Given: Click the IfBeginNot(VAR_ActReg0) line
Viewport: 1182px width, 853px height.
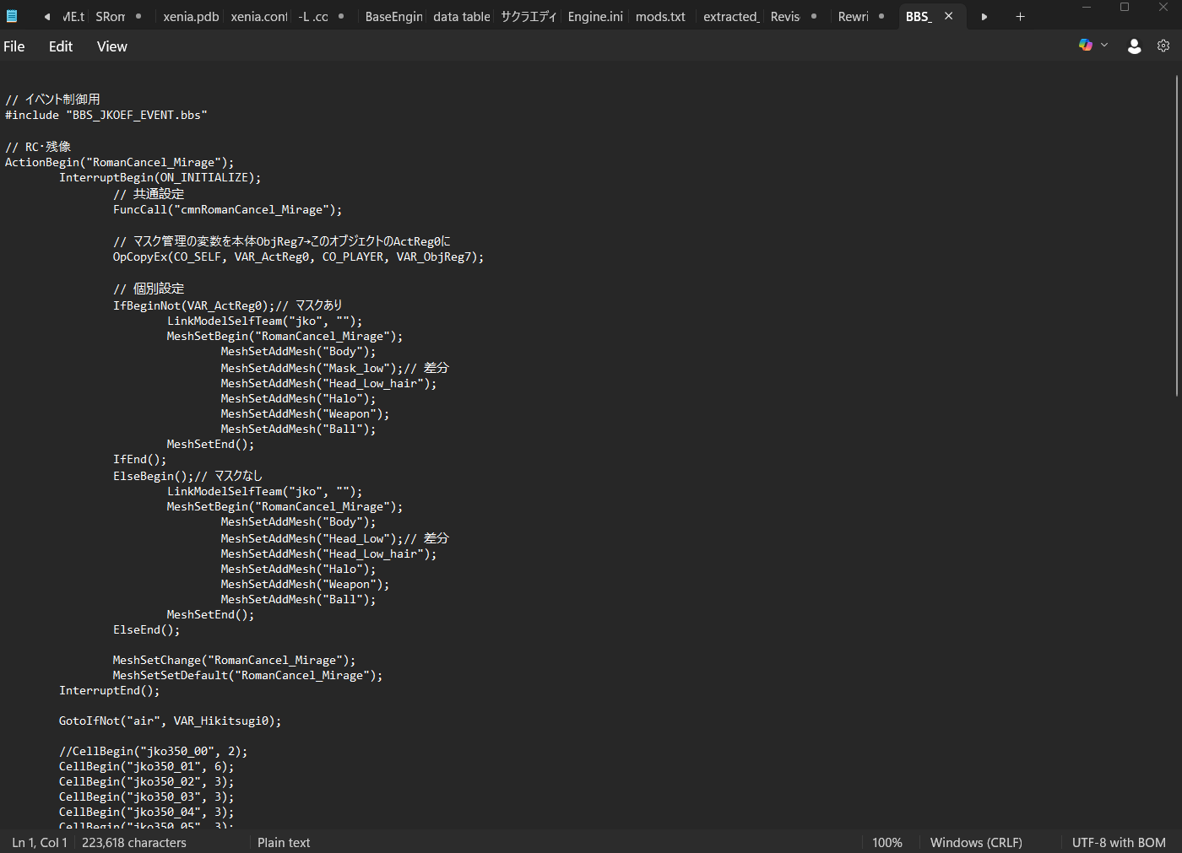Looking at the screenshot, I should [228, 305].
